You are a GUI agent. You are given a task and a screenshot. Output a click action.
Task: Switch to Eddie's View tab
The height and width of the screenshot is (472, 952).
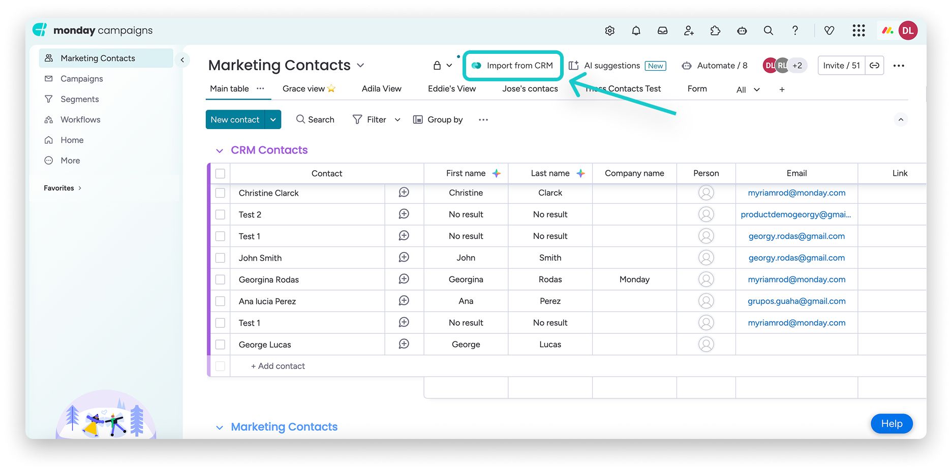452,88
